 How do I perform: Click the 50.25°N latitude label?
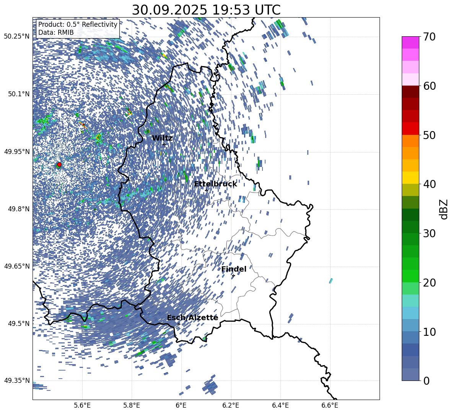[x=17, y=37]
